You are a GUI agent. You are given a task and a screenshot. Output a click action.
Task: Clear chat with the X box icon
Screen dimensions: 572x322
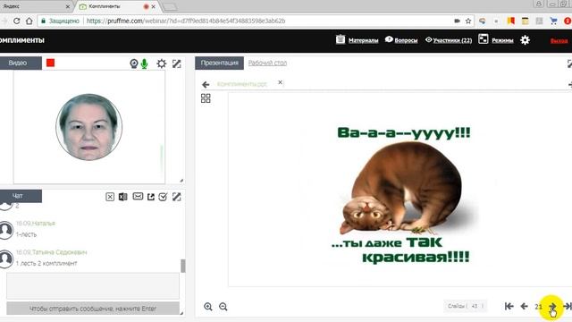pyautogui.click(x=110, y=197)
